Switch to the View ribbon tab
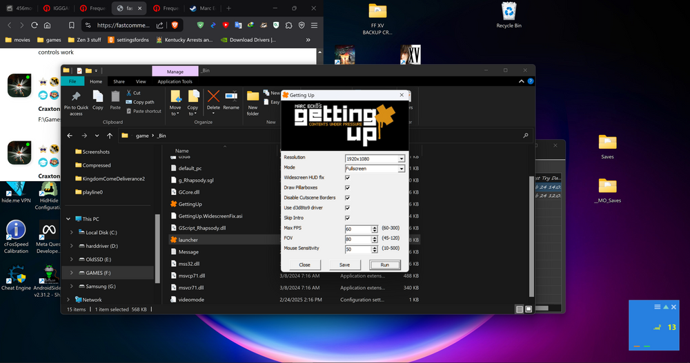This screenshot has height=363, width=690. [x=141, y=81]
